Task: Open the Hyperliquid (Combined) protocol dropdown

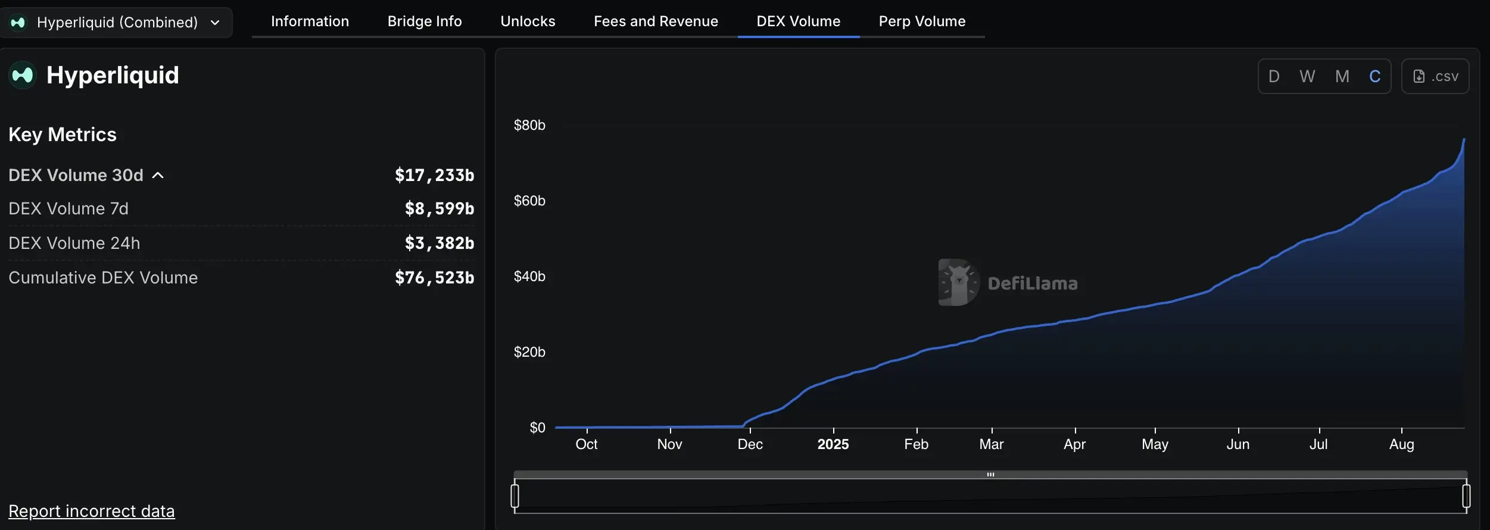Action: pyautogui.click(x=116, y=23)
